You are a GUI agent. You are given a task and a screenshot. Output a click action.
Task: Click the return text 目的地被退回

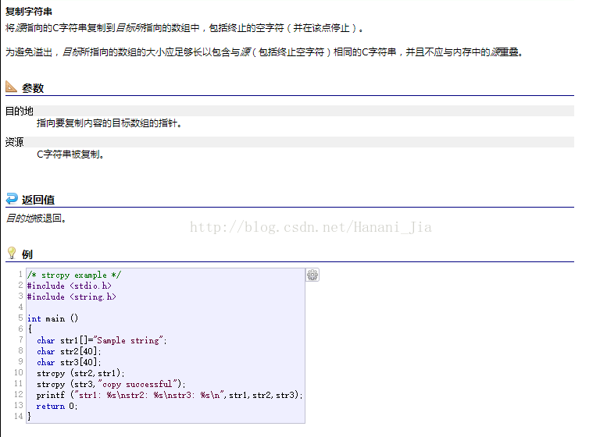37,218
